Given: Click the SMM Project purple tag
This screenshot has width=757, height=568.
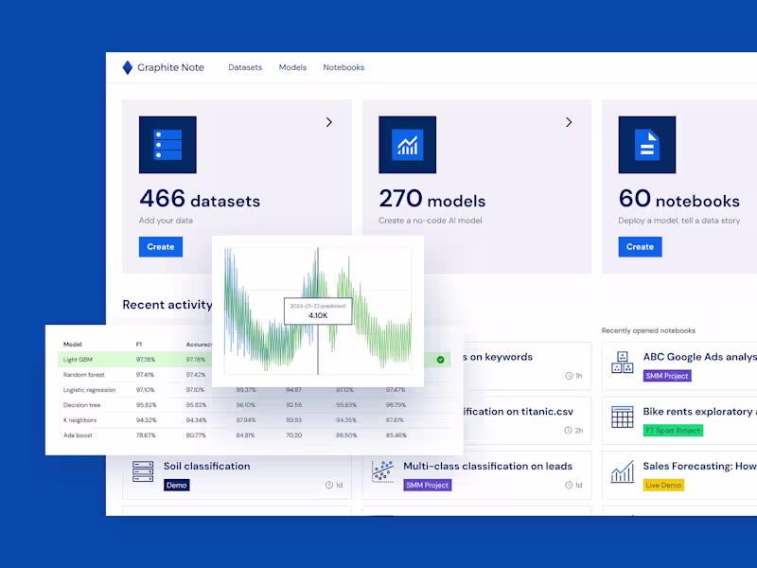Looking at the screenshot, I should tap(427, 485).
